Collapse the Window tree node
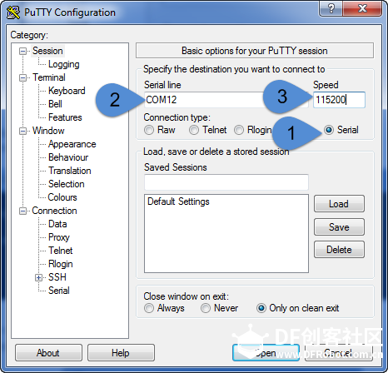388x373 pixels. coord(22,131)
